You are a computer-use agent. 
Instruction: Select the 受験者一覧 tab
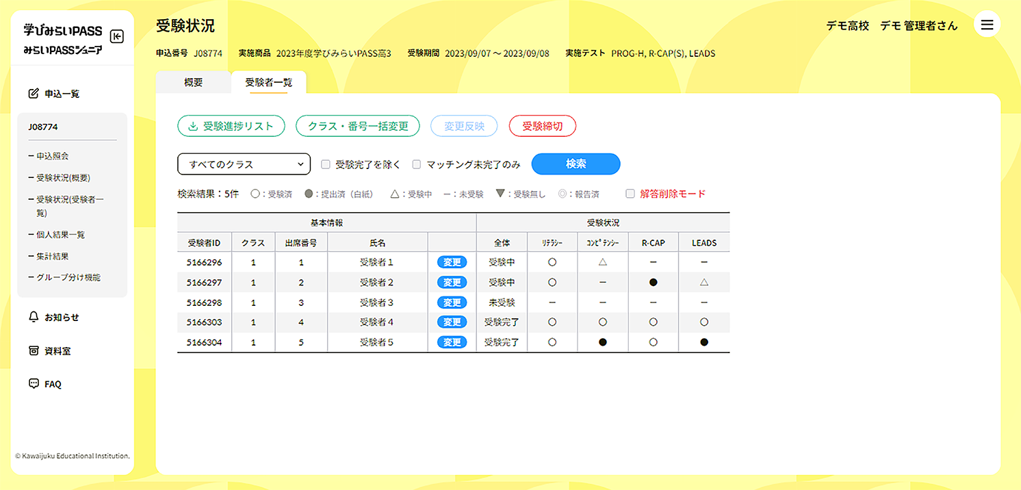click(x=268, y=83)
